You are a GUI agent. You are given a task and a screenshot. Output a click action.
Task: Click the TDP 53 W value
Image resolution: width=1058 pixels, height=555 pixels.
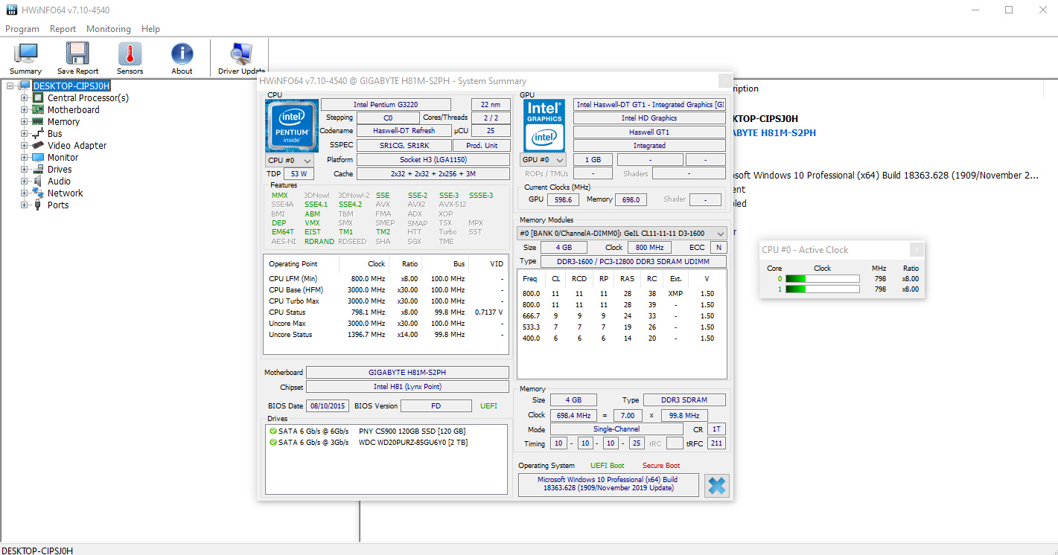(299, 173)
